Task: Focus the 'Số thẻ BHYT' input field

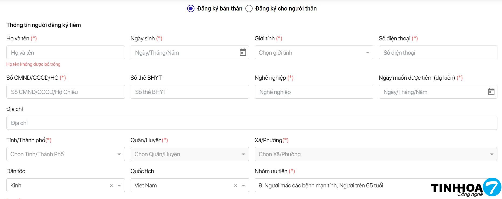Action: click(x=190, y=92)
